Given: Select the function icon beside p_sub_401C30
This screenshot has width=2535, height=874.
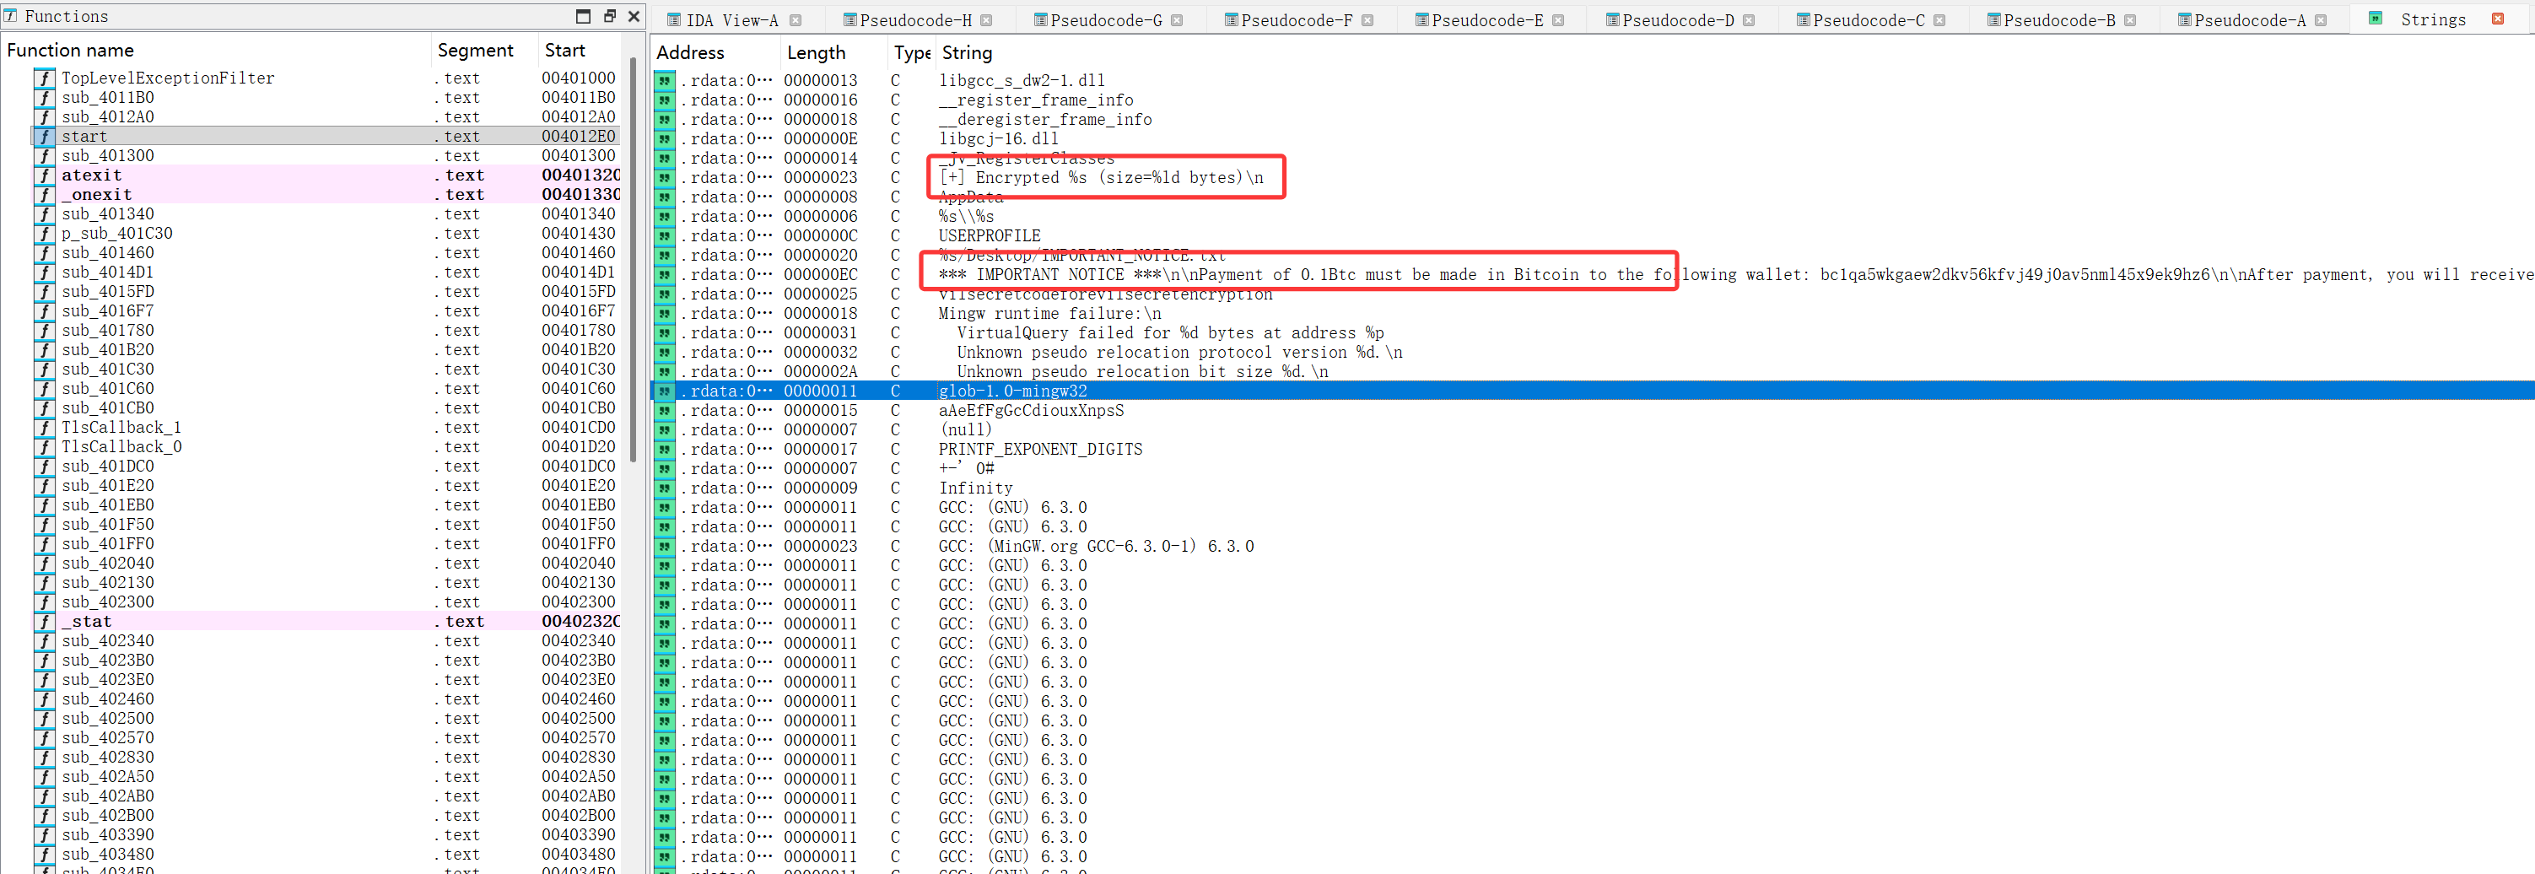Looking at the screenshot, I should click(x=44, y=233).
